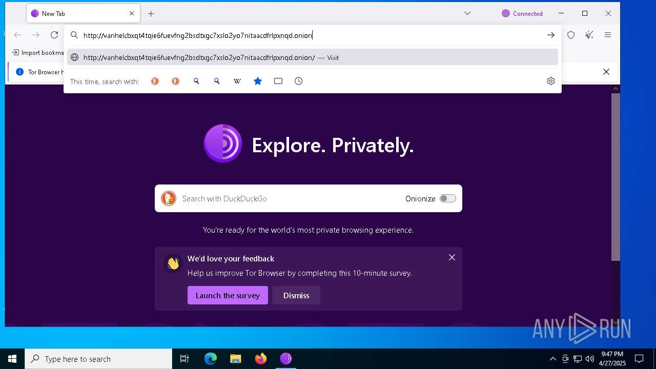The width and height of the screenshot is (656, 369).
Task: Launch Firefox from the taskbar
Action: coord(261,359)
